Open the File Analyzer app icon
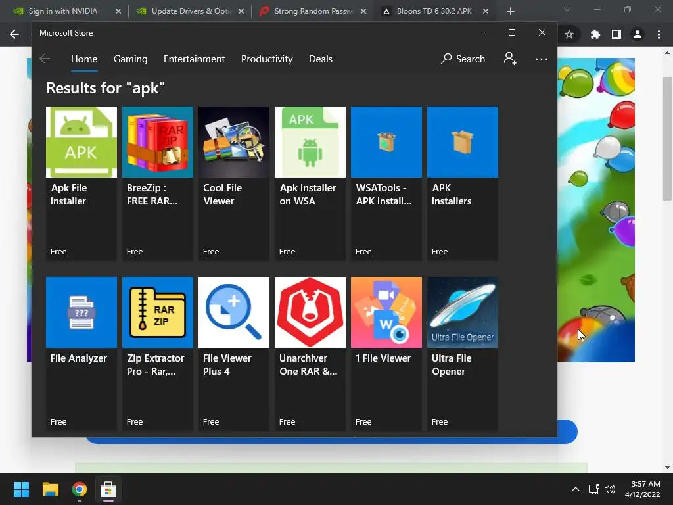Image resolution: width=673 pixels, height=505 pixels. [81, 312]
